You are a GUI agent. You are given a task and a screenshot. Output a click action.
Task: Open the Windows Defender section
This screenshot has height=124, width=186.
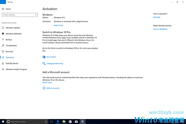coord(14,34)
